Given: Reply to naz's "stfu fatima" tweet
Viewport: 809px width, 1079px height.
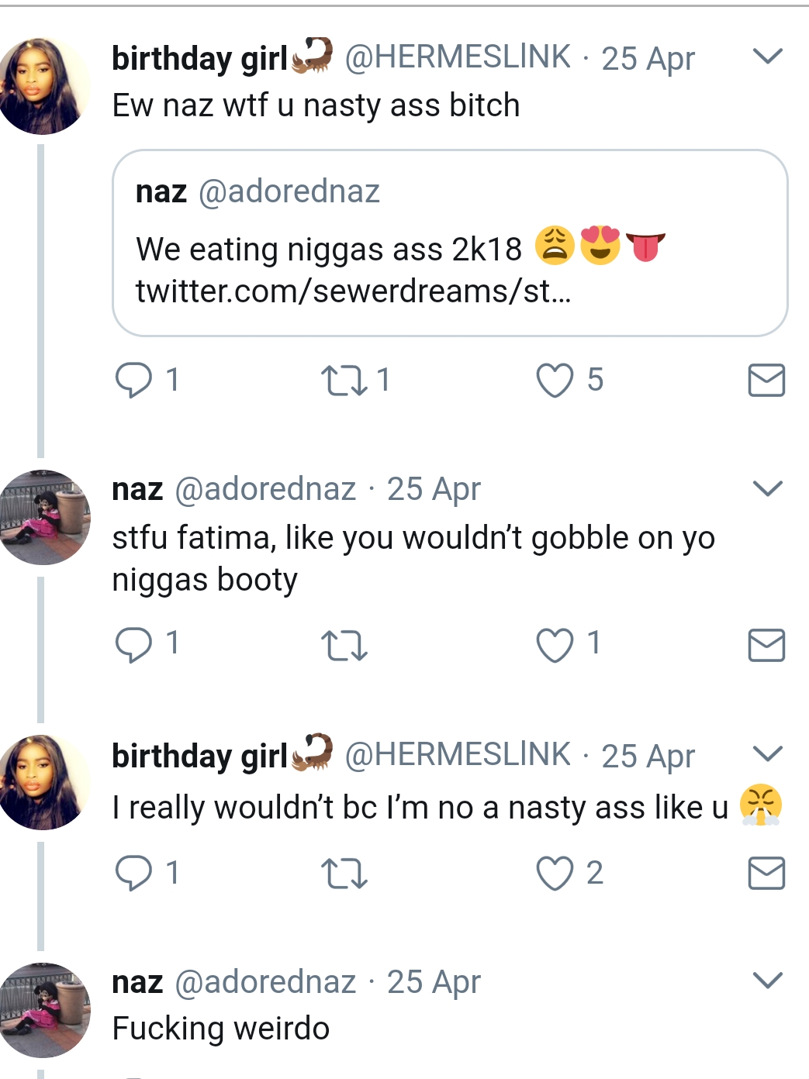Looking at the screenshot, I should click(x=134, y=644).
